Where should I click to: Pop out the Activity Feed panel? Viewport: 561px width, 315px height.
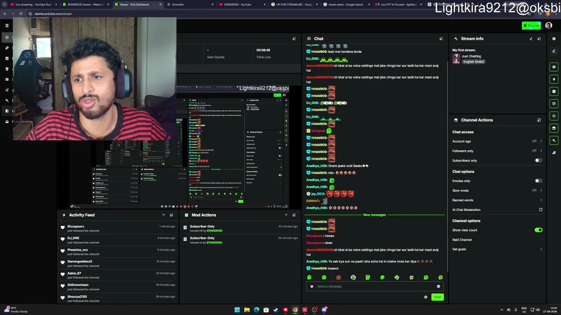(171, 215)
